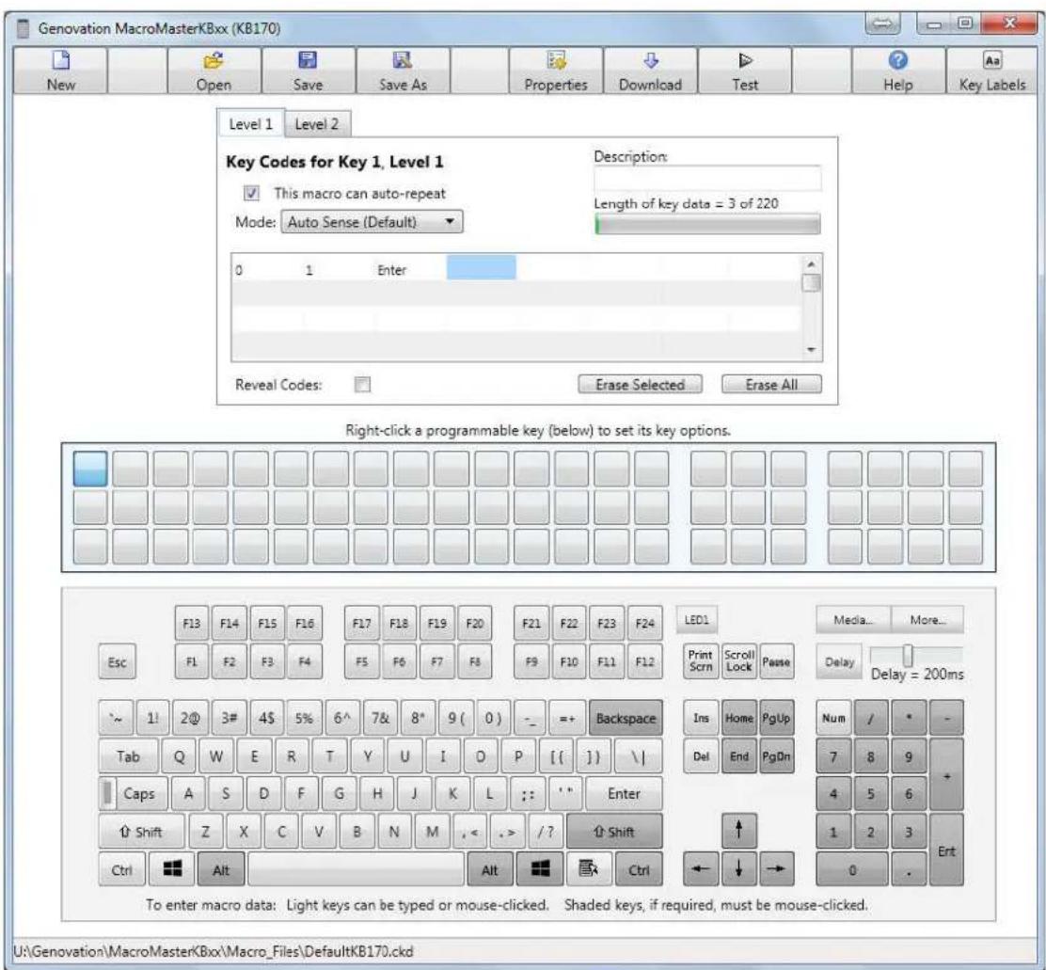This screenshot has width=1046, height=970.
Task: Click the Delay button
Action: click(x=839, y=661)
